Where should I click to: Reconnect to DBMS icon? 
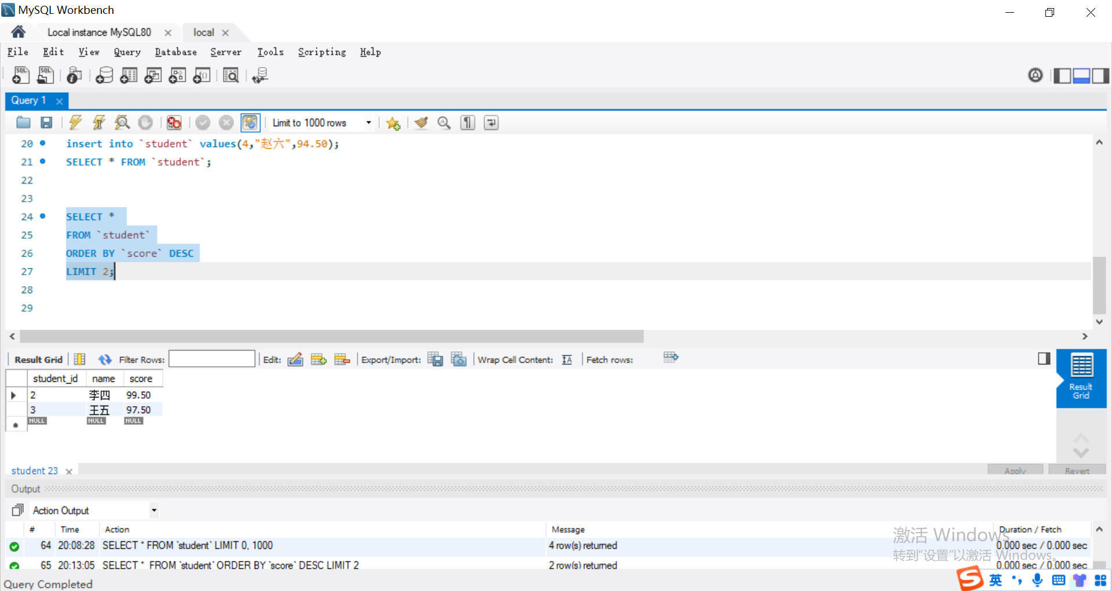(x=260, y=75)
